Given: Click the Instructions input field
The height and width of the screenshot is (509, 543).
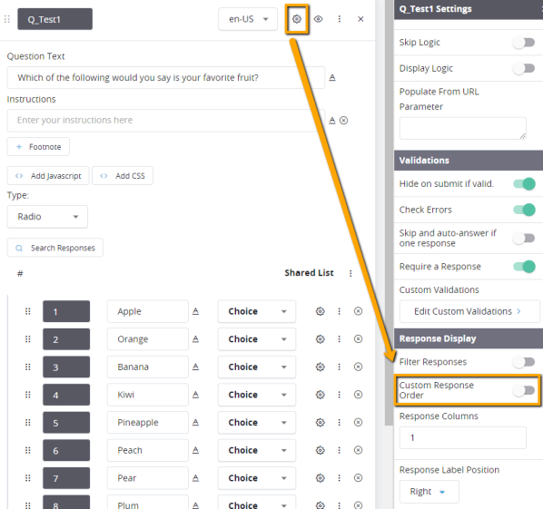Looking at the screenshot, I should [x=166, y=121].
